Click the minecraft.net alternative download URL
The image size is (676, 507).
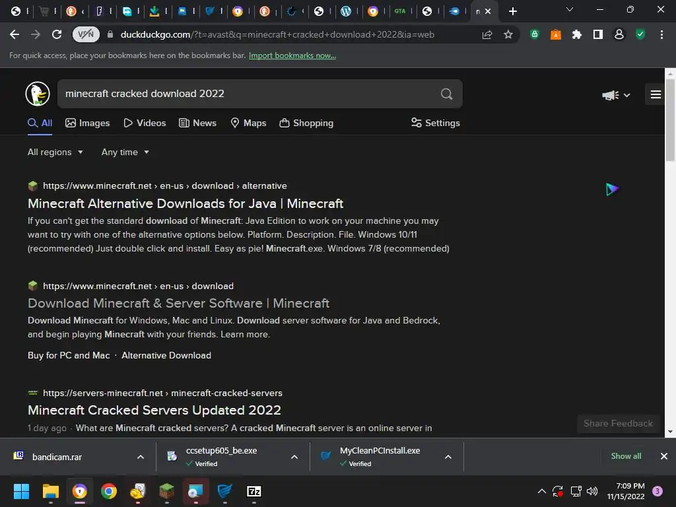tap(164, 186)
